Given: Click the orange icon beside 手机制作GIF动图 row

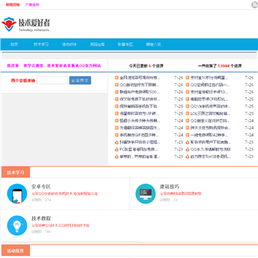Looking at the screenshot, I should tap(117, 135).
